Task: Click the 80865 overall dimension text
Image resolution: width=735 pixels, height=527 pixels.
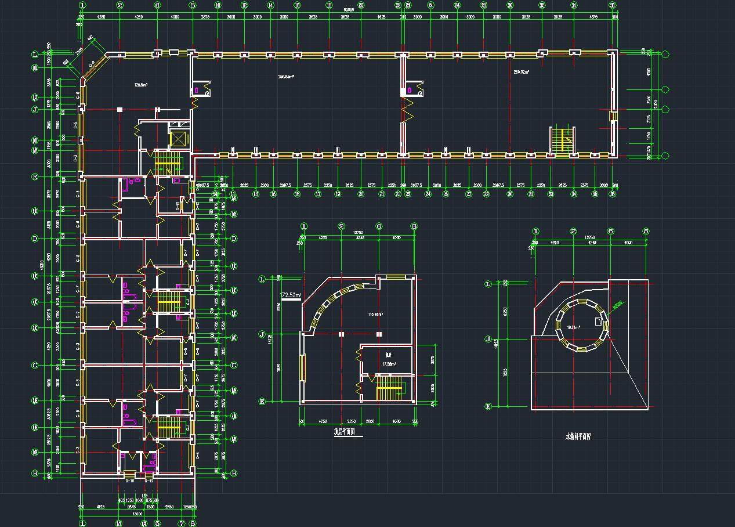Action: tap(349, 10)
